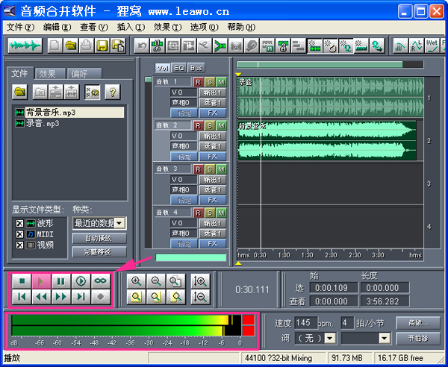The image size is (448, 367).
Task: Open the 选项(O) menu
Action: click(205, 27)
